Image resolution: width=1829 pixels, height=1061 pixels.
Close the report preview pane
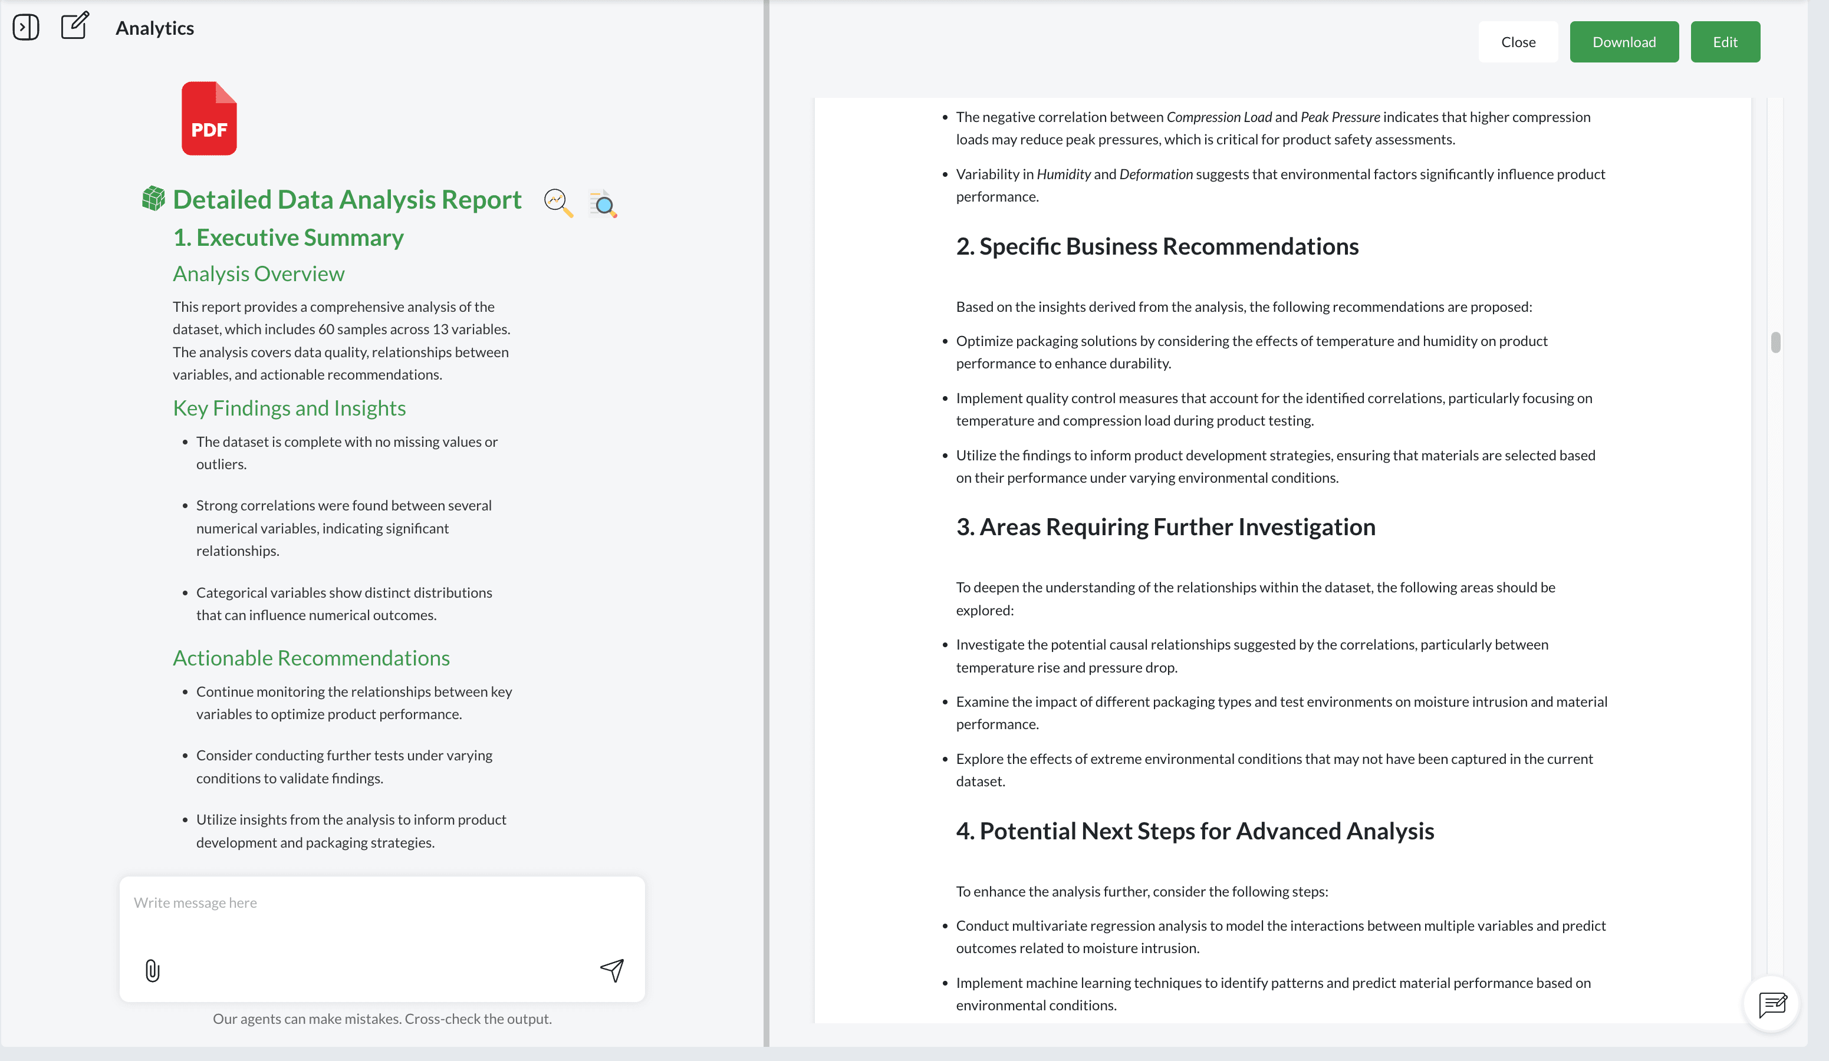(1518, 41)
